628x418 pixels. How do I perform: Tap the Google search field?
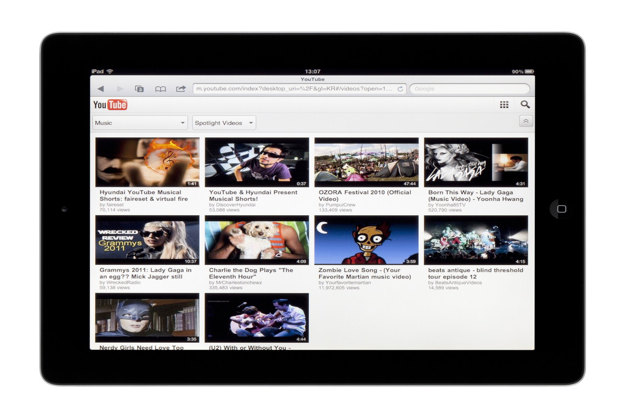tap(470, 89)
